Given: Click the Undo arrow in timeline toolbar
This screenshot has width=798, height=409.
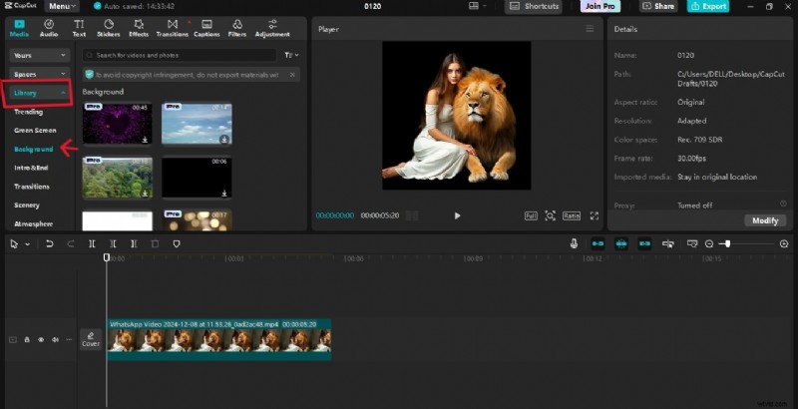Looking at the screenshot, I should (x=50, y=243).
